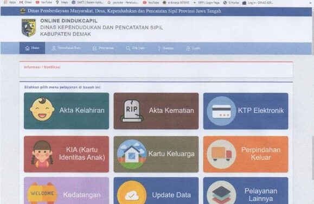
Task: Click the Kabupaten Demak crest logo
Action: pos(29,28)
